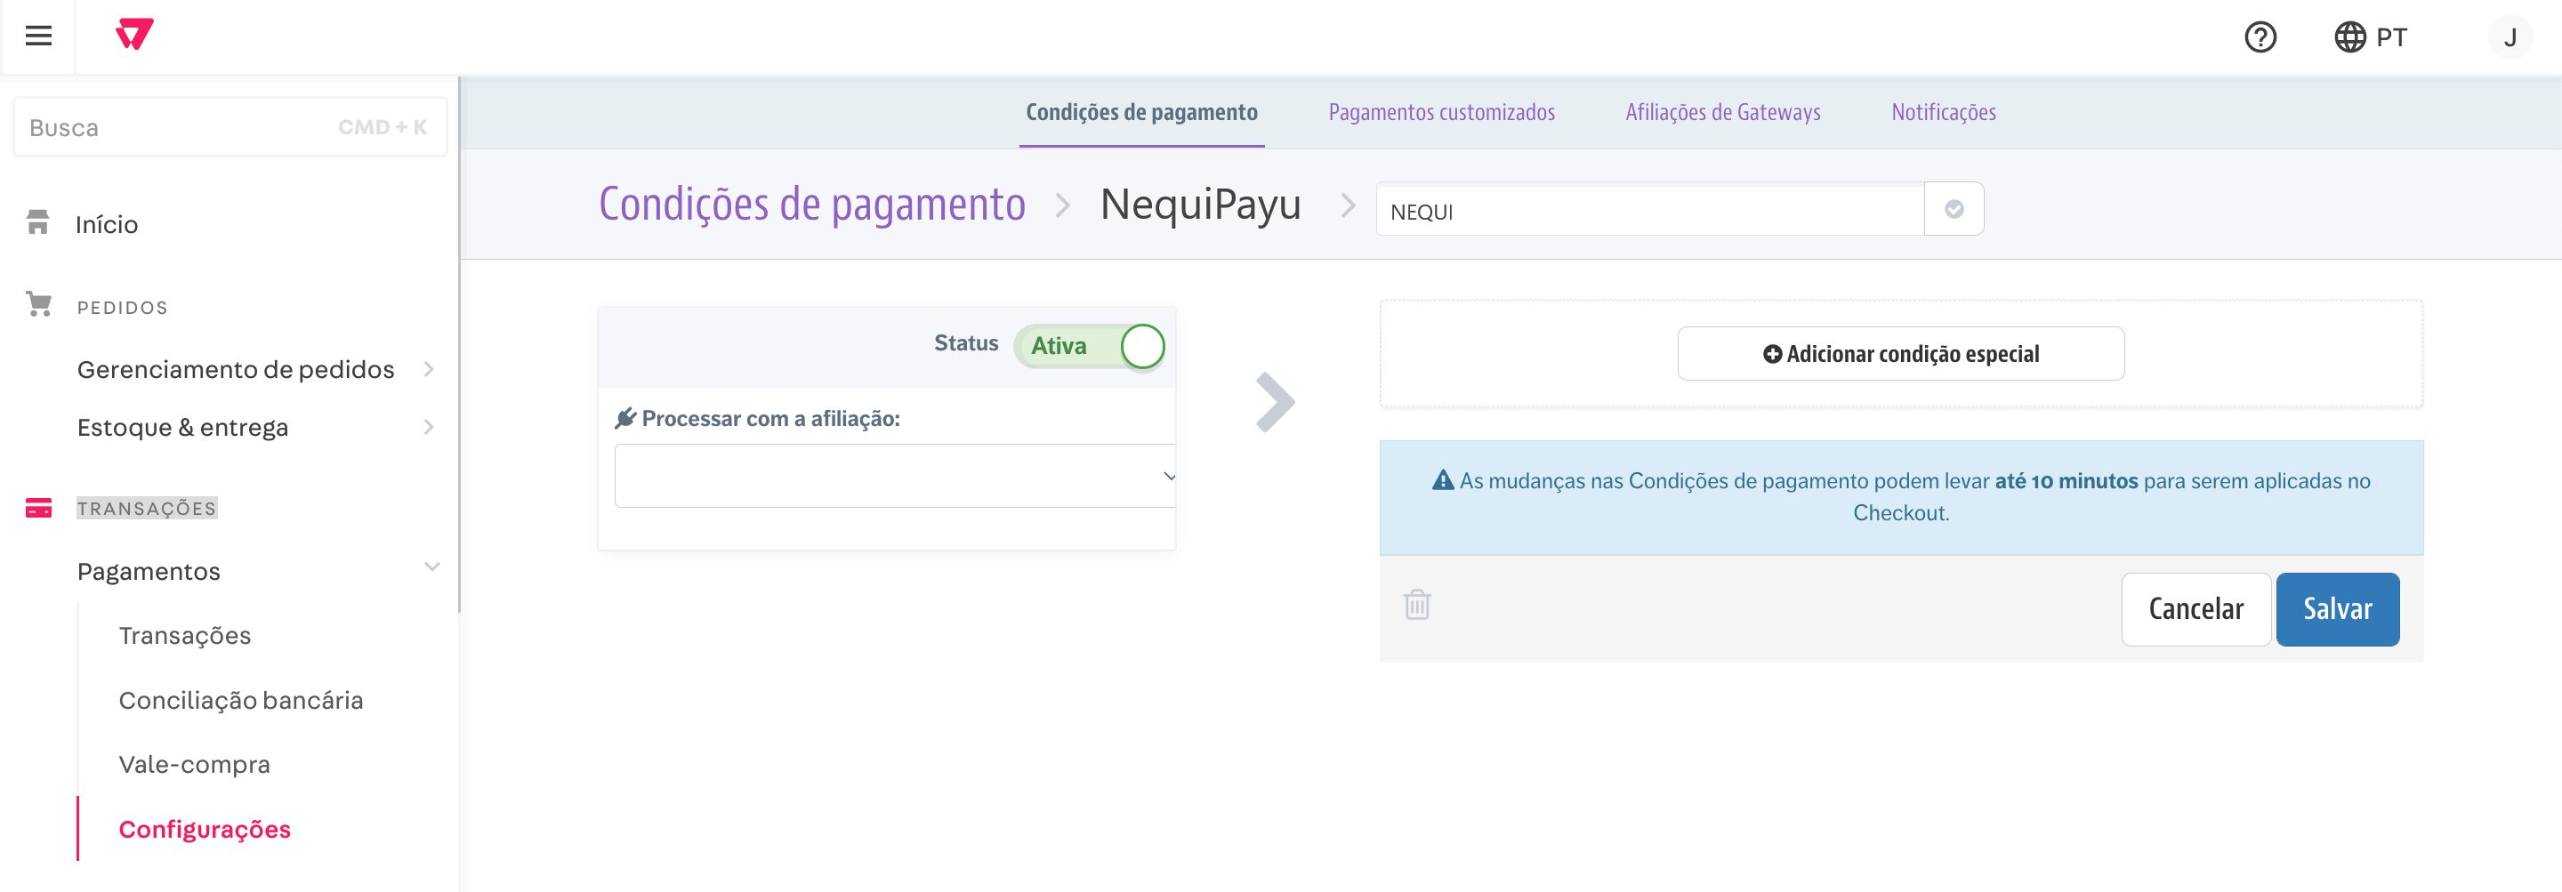Open Transações submenu item
This screenshot has height=892, width=2562.
coord(185,636)
